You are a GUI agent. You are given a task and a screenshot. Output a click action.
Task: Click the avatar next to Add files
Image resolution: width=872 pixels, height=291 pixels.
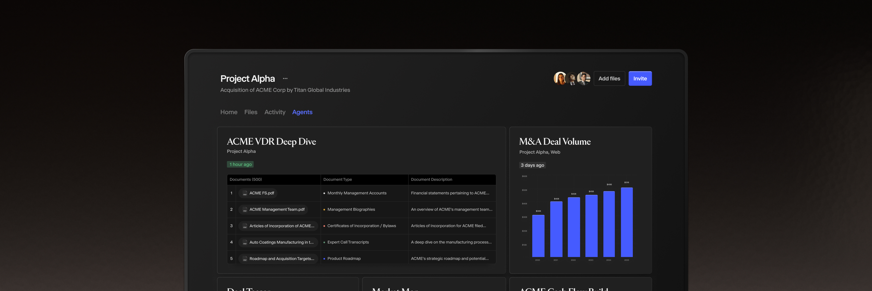click(584, 78)
